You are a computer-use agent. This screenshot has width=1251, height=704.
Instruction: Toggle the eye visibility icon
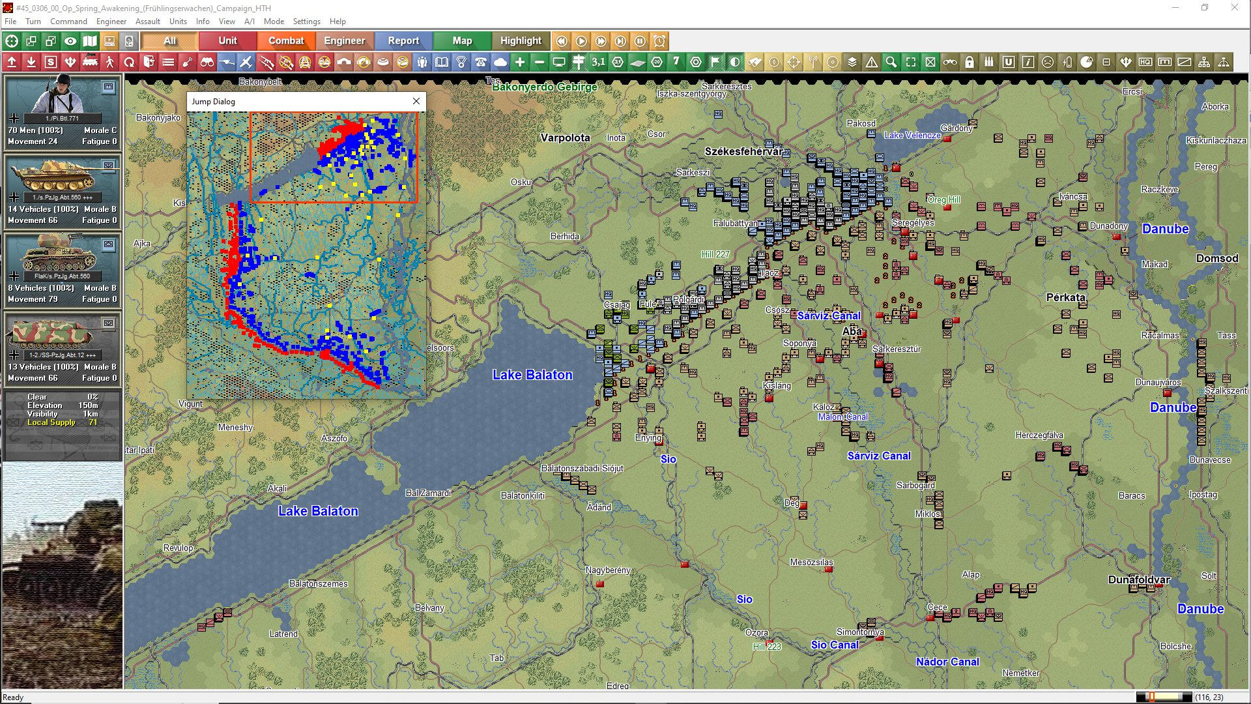70,41
